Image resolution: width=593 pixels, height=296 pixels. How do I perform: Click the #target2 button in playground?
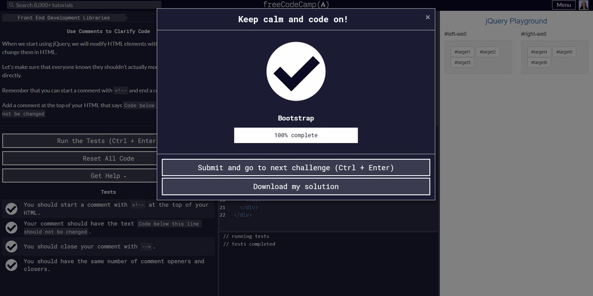tap(487, 52)
